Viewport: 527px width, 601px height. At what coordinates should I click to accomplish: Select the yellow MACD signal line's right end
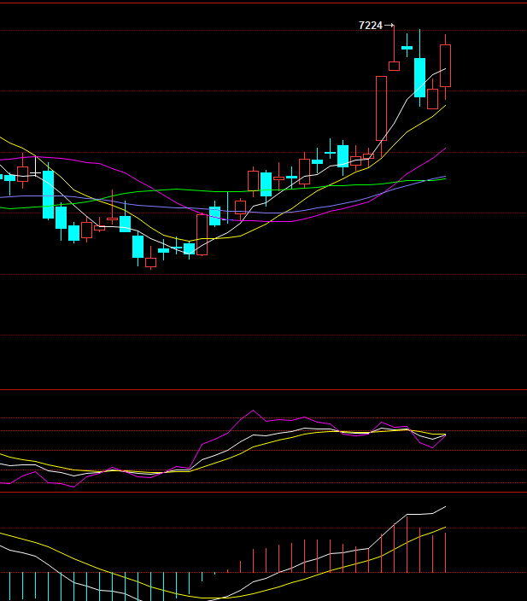[445, 528]
